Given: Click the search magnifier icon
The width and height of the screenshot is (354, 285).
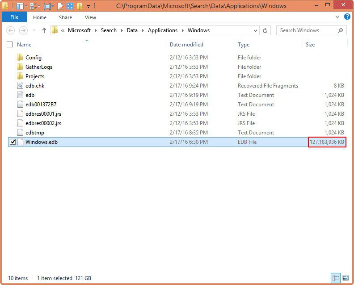Looking at the screenshot, I should [340, 30].
